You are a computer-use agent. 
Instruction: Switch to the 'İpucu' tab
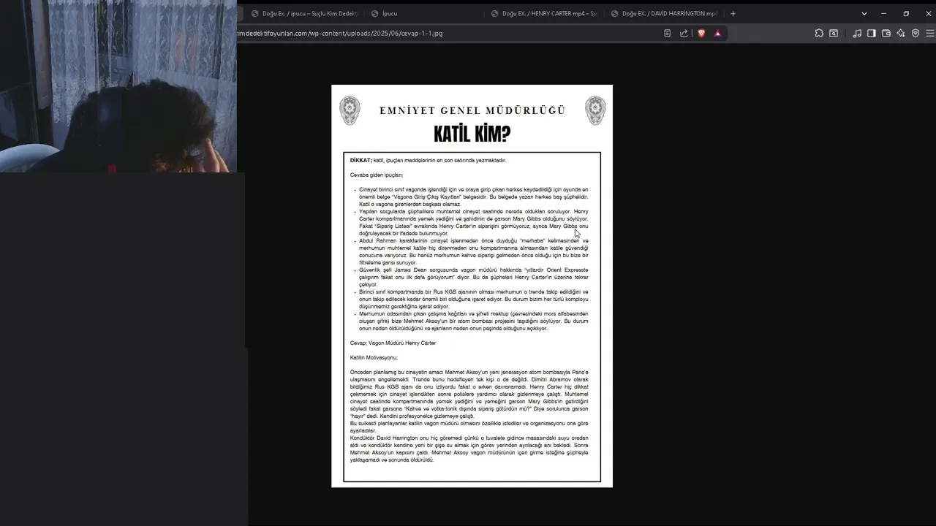click(423, 13)
